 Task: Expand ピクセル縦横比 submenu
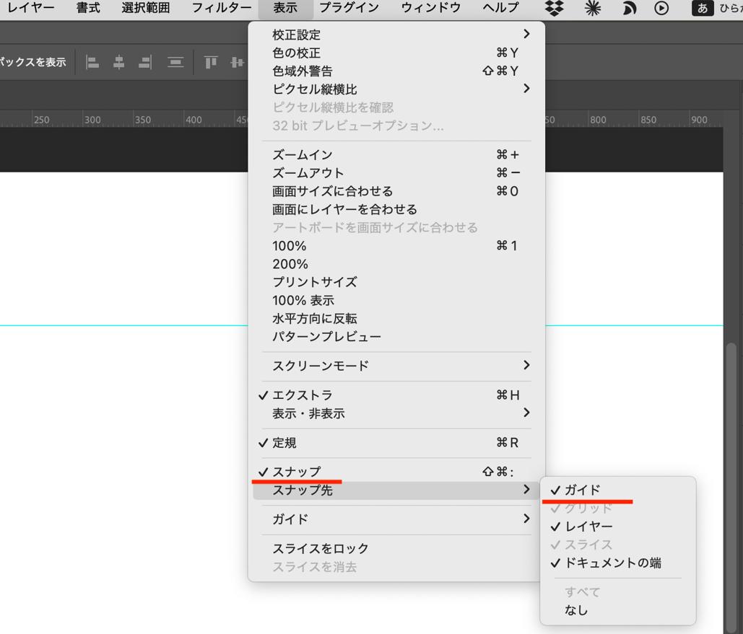click(x=396, y=89)
